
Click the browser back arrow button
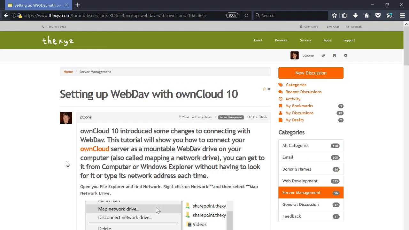[x=6, y=15]
